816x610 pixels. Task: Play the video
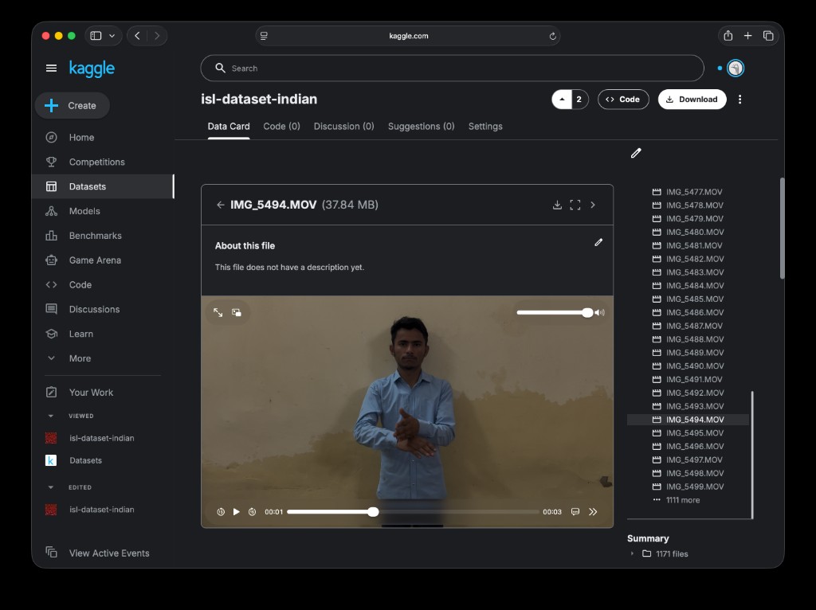(x=236, y=512)
